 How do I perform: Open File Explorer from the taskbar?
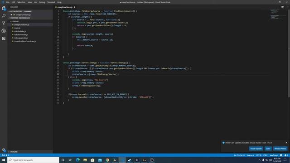pos(85,160)
